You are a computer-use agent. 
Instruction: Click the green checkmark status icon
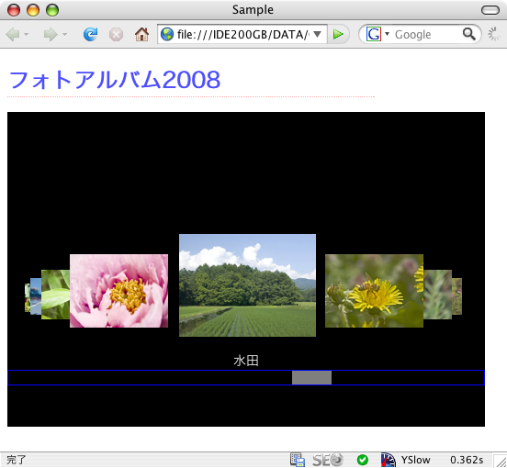363,460
